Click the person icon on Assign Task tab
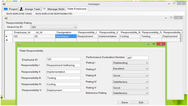188x106 pixels. (22, 9)
